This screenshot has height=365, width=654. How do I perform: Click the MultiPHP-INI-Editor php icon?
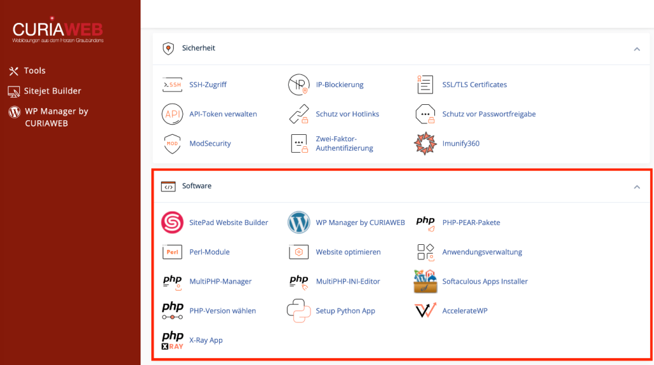(299, 283)
